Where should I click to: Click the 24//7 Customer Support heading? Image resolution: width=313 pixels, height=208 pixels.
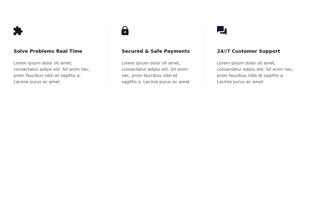[248, 51]
